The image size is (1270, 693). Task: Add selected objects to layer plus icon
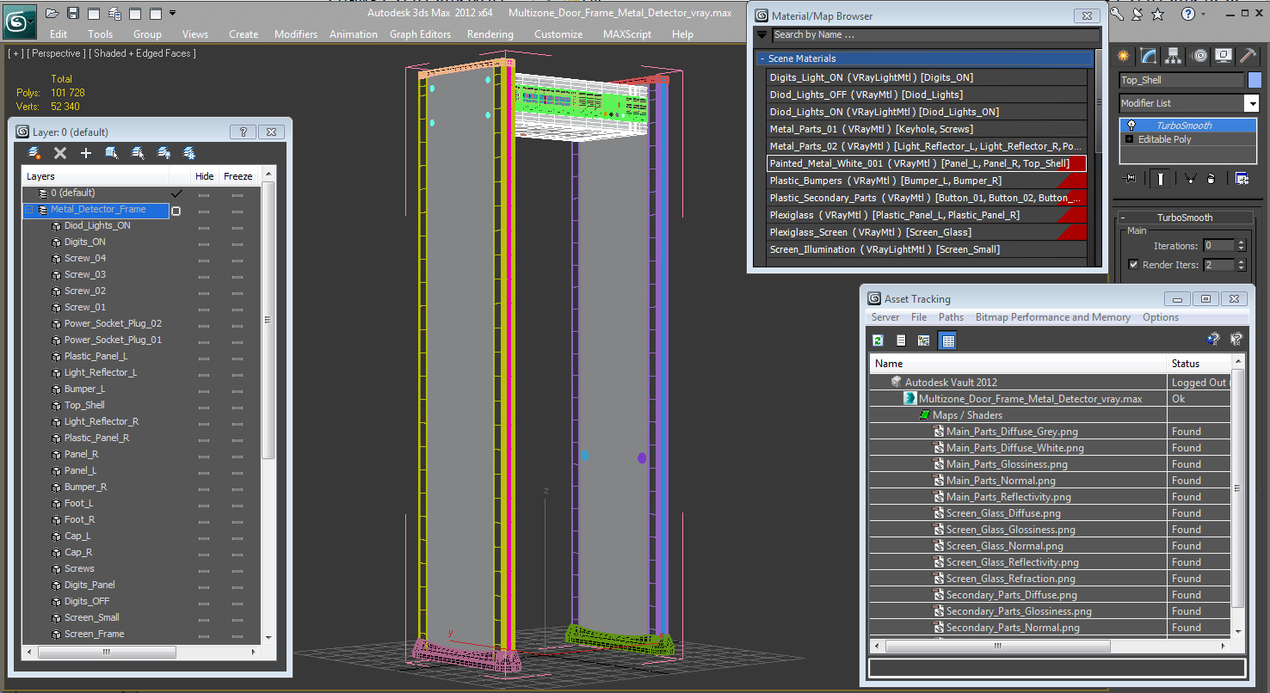[86, 153]
